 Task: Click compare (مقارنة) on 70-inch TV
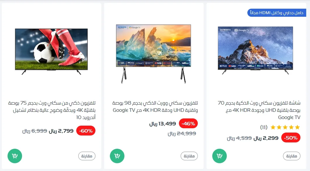coord(292,156)
